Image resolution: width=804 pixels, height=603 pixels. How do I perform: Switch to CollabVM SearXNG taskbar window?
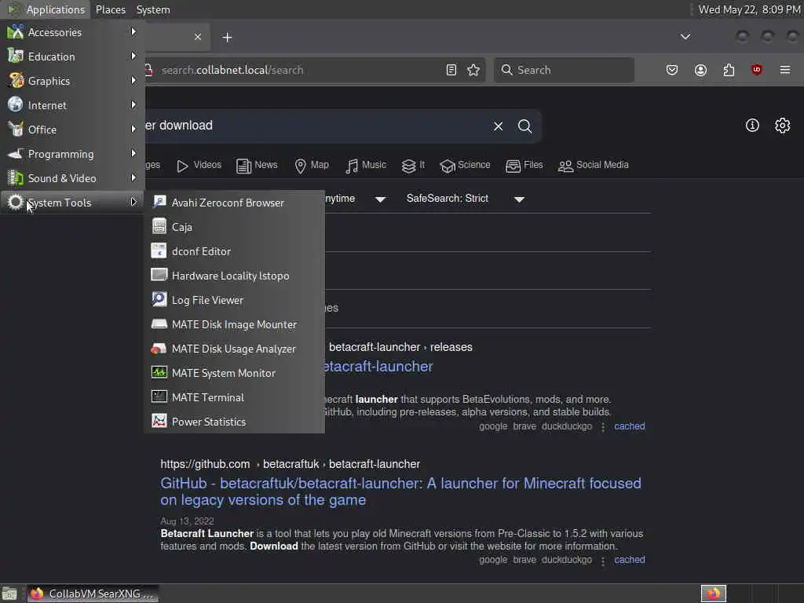pos(93,594)
